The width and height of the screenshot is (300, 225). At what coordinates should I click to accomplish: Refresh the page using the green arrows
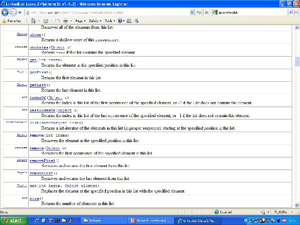click(x=199, y=12)
